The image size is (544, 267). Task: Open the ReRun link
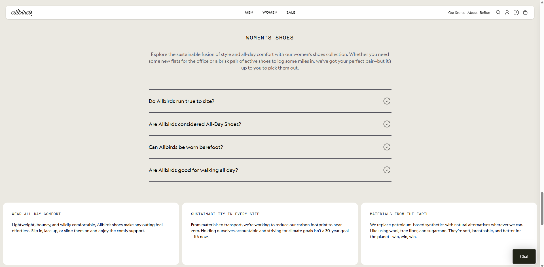pos(485,13)
